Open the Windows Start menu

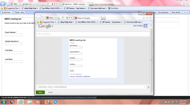tap(4, 102)
